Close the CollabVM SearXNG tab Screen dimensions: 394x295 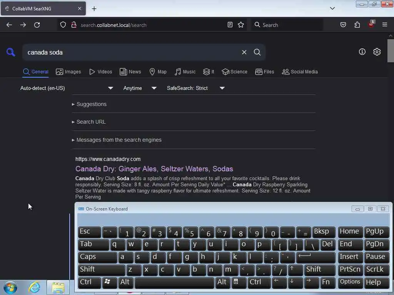(x=80, y=8)
